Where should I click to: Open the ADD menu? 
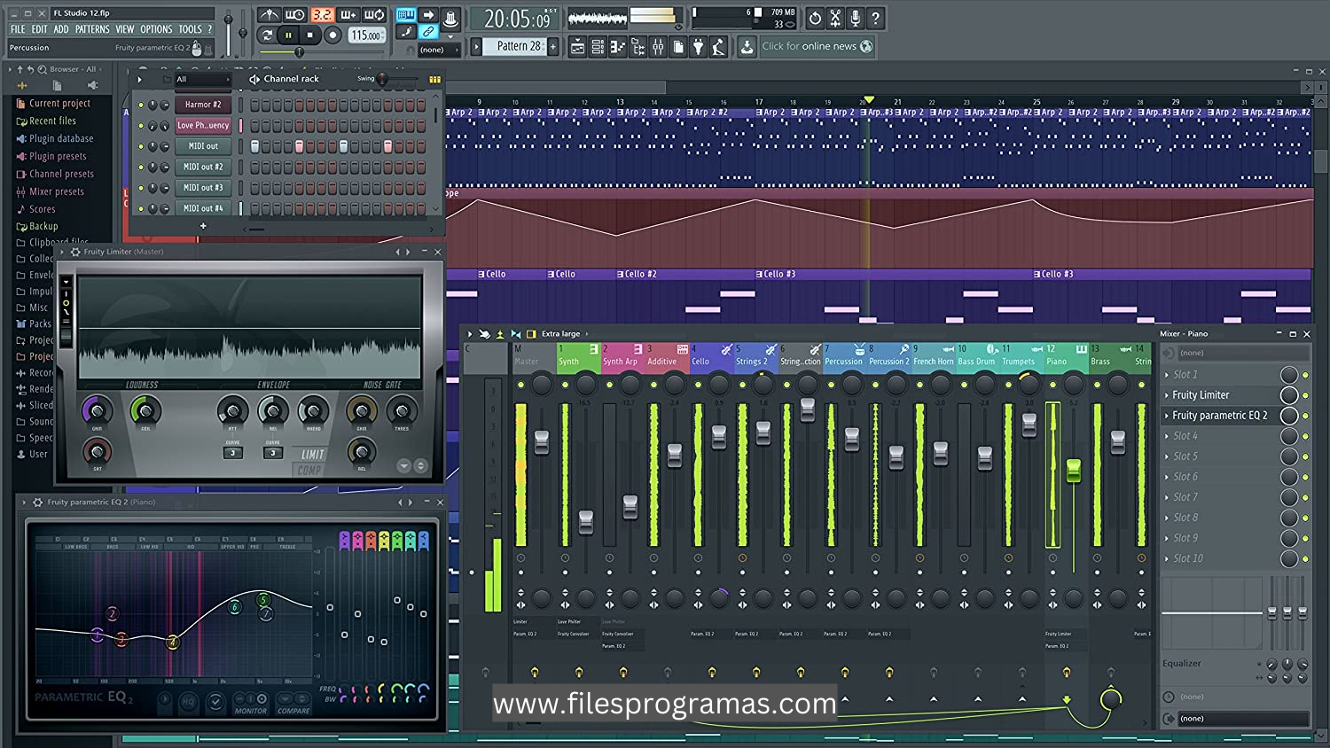click(x=60, y=29)
